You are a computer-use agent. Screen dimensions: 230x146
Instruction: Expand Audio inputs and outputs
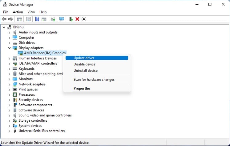9,32
